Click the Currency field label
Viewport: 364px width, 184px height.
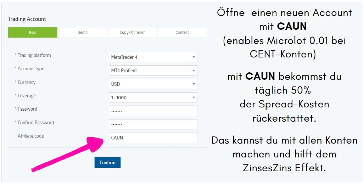click(27, 82)
